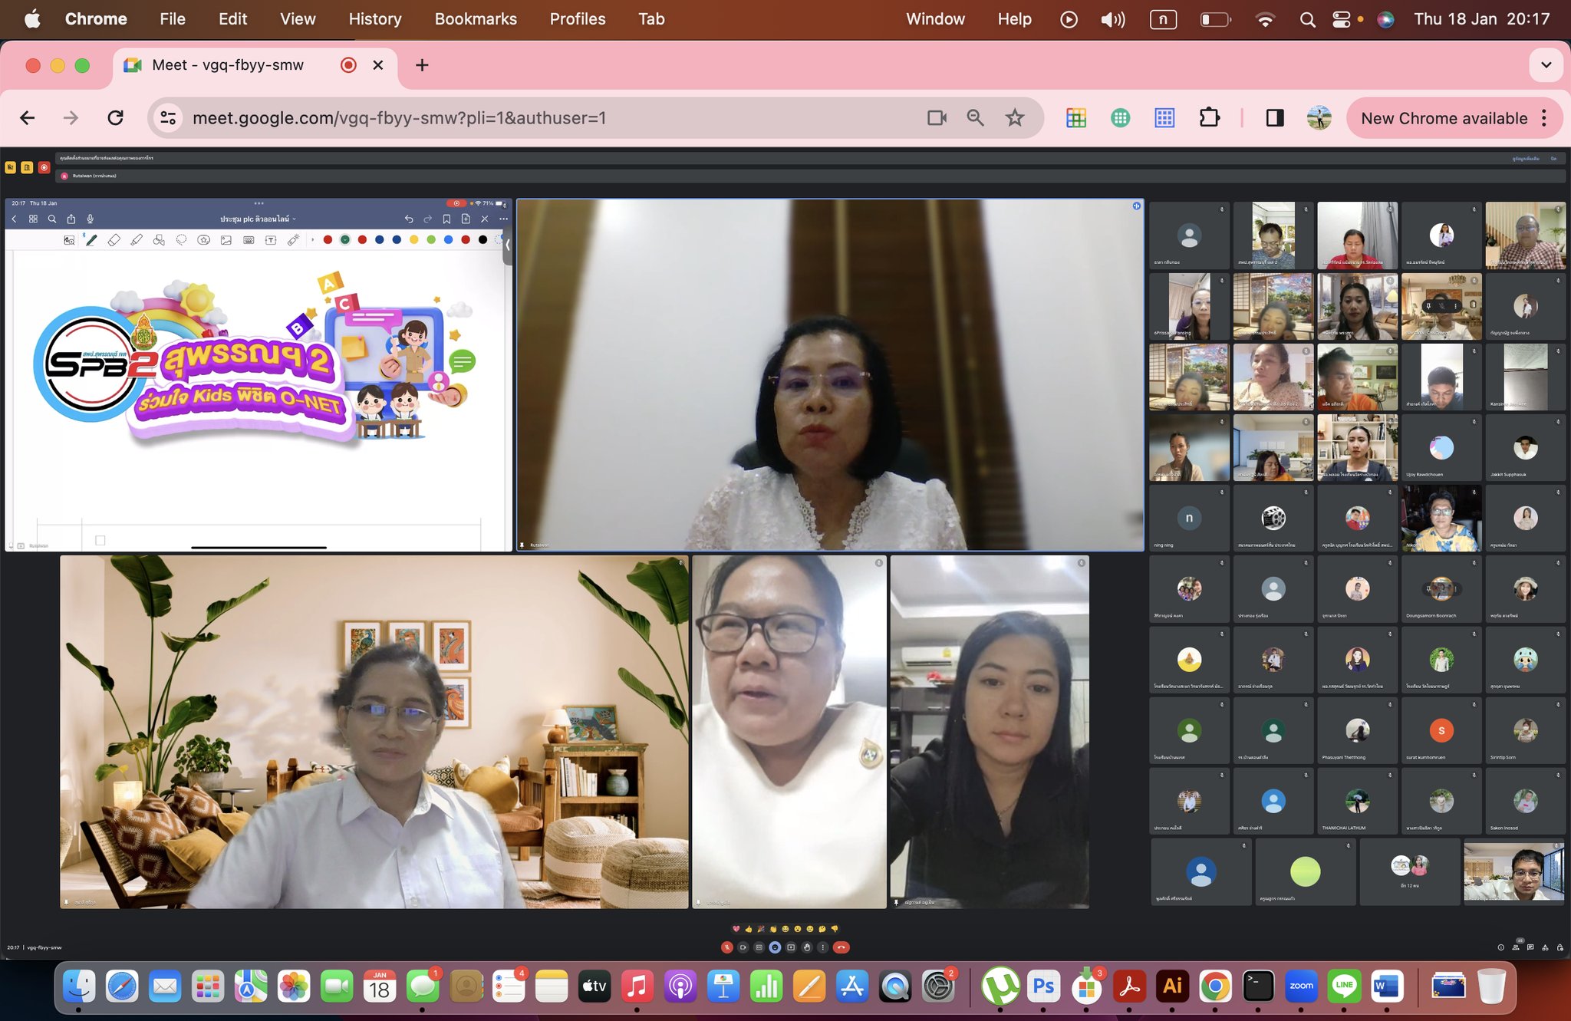The image size is (1571, 1021).
Task: Open the chat panel icon
Action: click(1530, 947)
